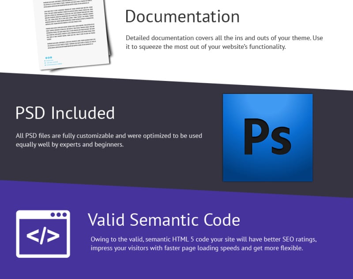The height and width of the screenshot is (279, 353).
Task: Click text starting 'All PSD files are fully'
Action: coord(109,140)
